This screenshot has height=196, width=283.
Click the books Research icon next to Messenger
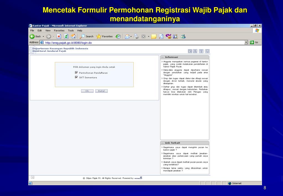(x=175, y=37)
